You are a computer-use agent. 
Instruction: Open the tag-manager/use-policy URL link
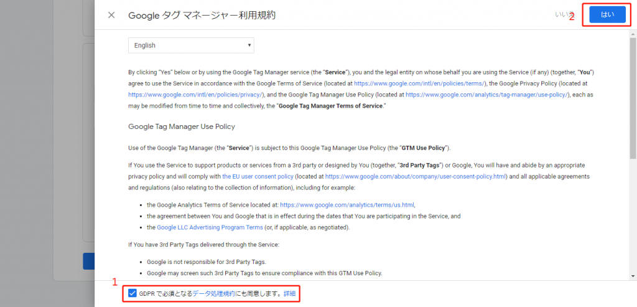pos(488,95)
